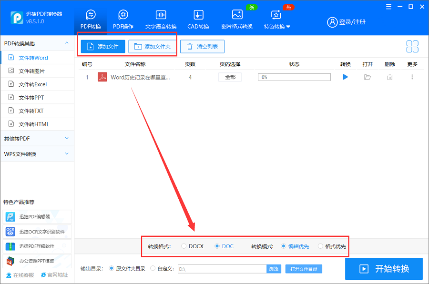The image size is (429, 284).
Task: Open 迅捷PDF编辑器 product recommendation
Action: 37,217
